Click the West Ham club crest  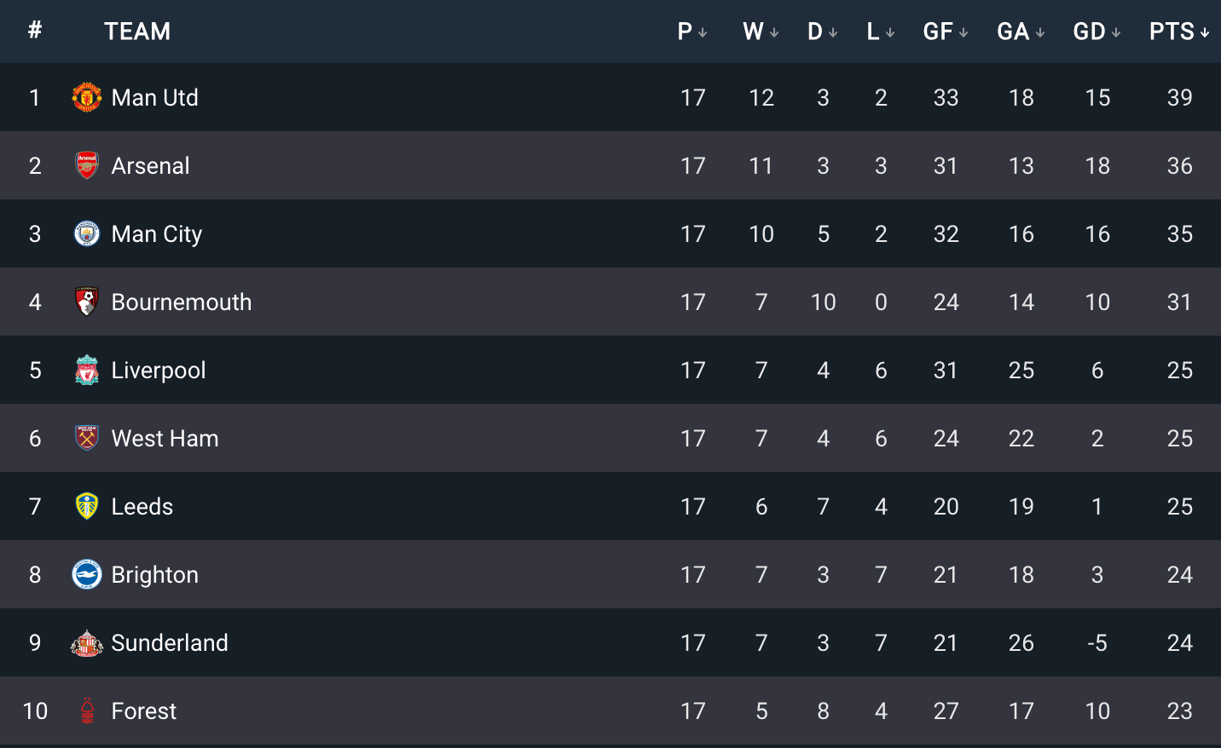point(87,438)
